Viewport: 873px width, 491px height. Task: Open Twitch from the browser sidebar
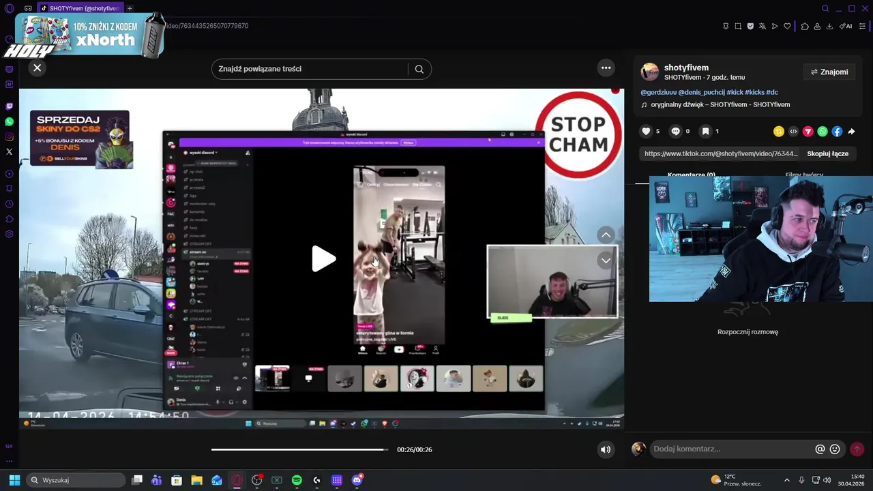[x=9, y=106]
